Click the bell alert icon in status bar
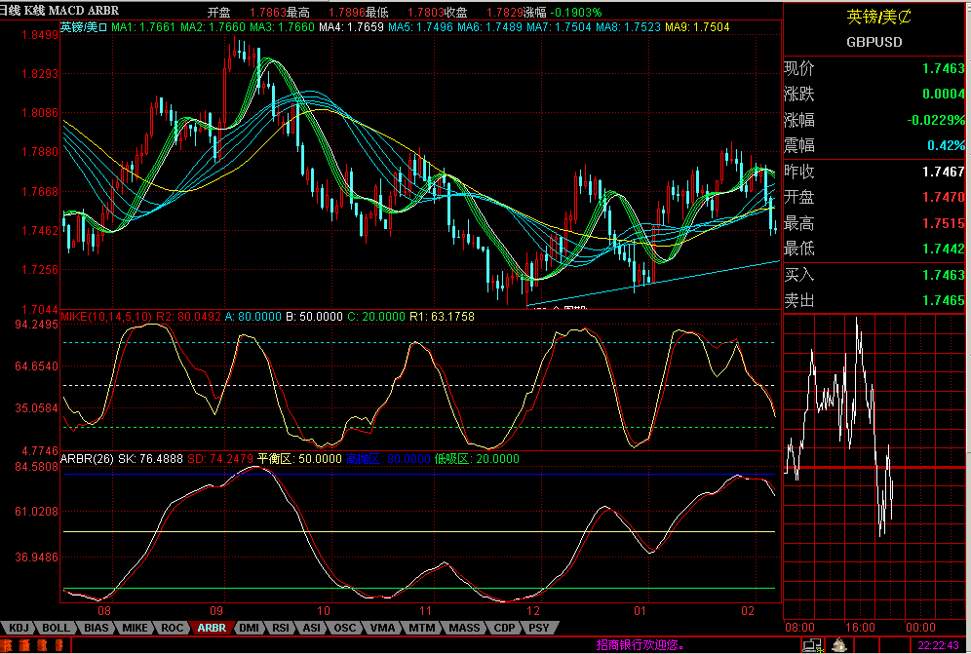 [x=839, y=644]
